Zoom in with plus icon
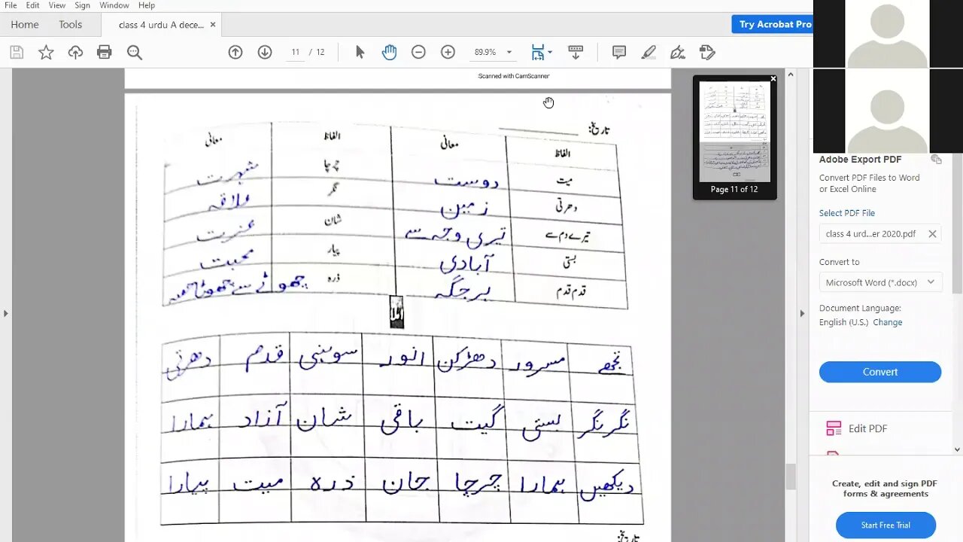Image resolution: width=963 pixels, height=542 pixels. coord(448,52)
